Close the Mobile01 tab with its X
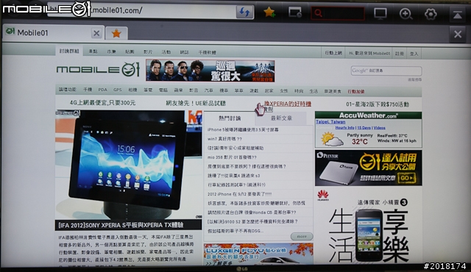Screen dimensions: 471x272 pyautogui.click(x=96, y=33)
